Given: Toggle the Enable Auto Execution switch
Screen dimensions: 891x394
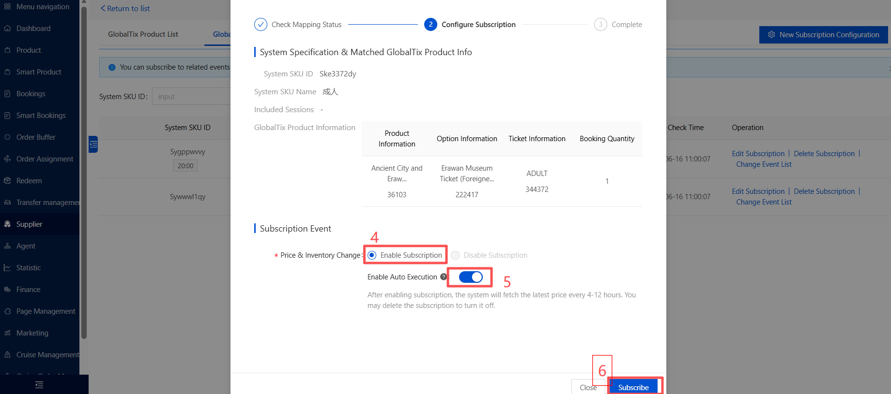Looking at the screenshot, I should click(x=471, y=277).
